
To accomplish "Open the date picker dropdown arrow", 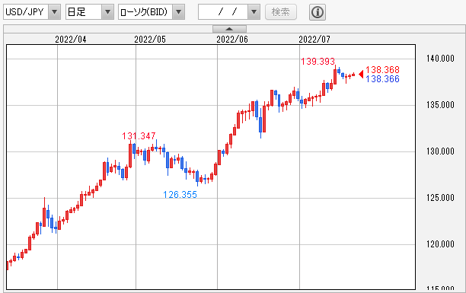I will (x=254, y=12).
